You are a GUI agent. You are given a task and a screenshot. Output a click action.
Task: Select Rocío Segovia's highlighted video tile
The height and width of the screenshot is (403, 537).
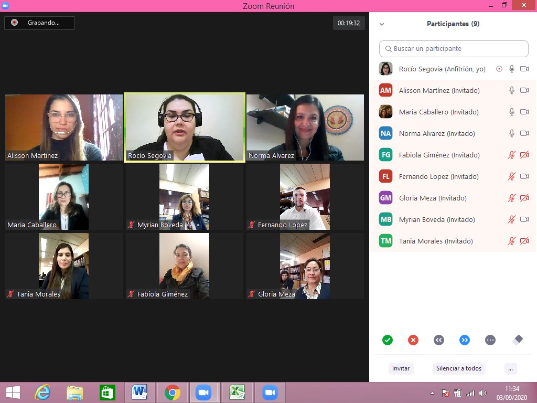point(185,128)
